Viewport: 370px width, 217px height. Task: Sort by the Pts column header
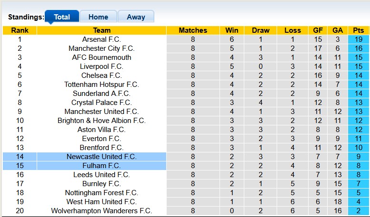pos(359,30)
